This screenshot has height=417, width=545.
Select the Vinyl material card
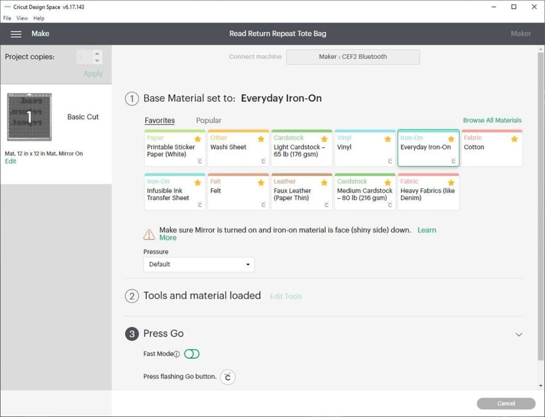coord(365,148)
